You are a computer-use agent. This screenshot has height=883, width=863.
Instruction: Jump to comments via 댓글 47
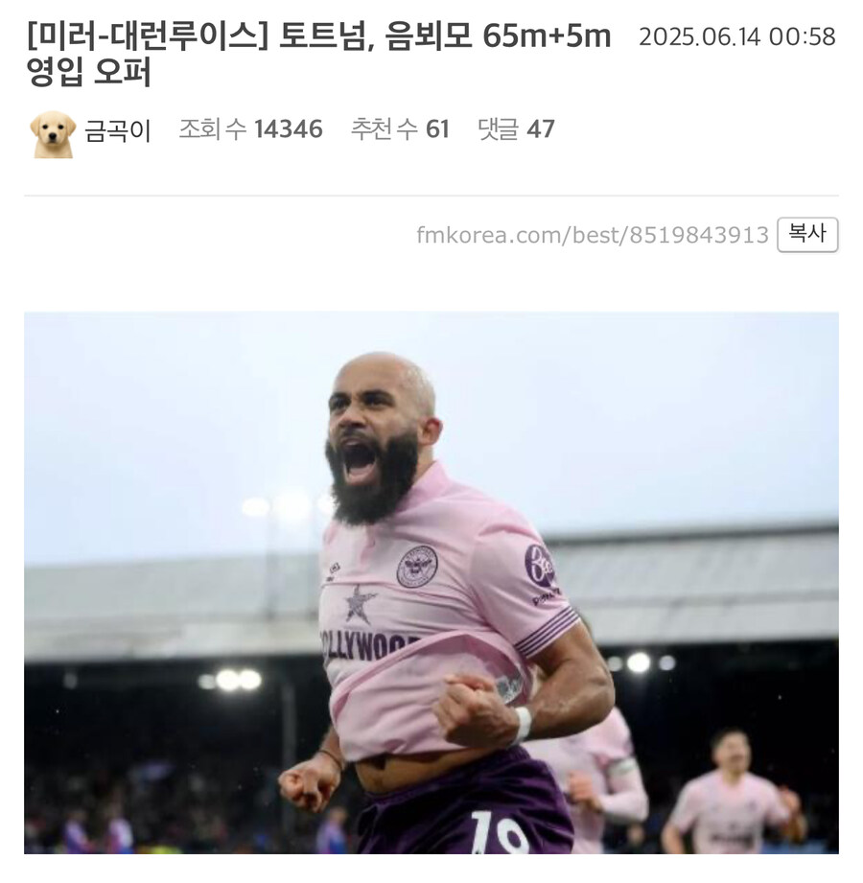516,129
